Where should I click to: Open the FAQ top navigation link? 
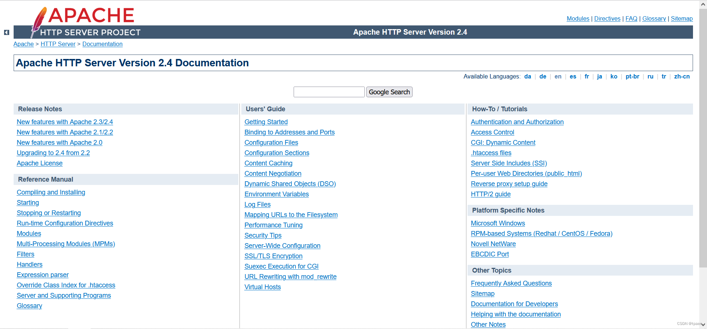pos(631,18)
